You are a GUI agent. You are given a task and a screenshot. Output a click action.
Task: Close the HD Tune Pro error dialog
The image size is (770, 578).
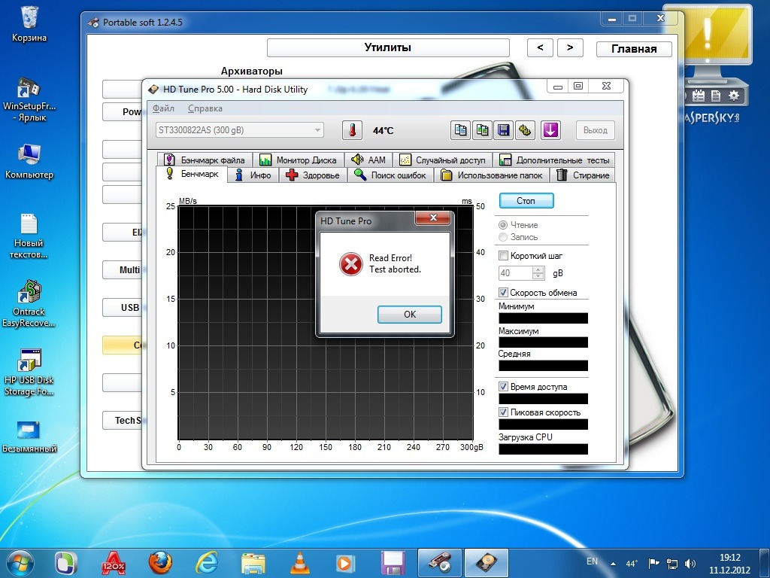(x=432, y=218)
